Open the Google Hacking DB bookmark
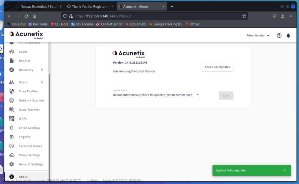 pos(166,24)
